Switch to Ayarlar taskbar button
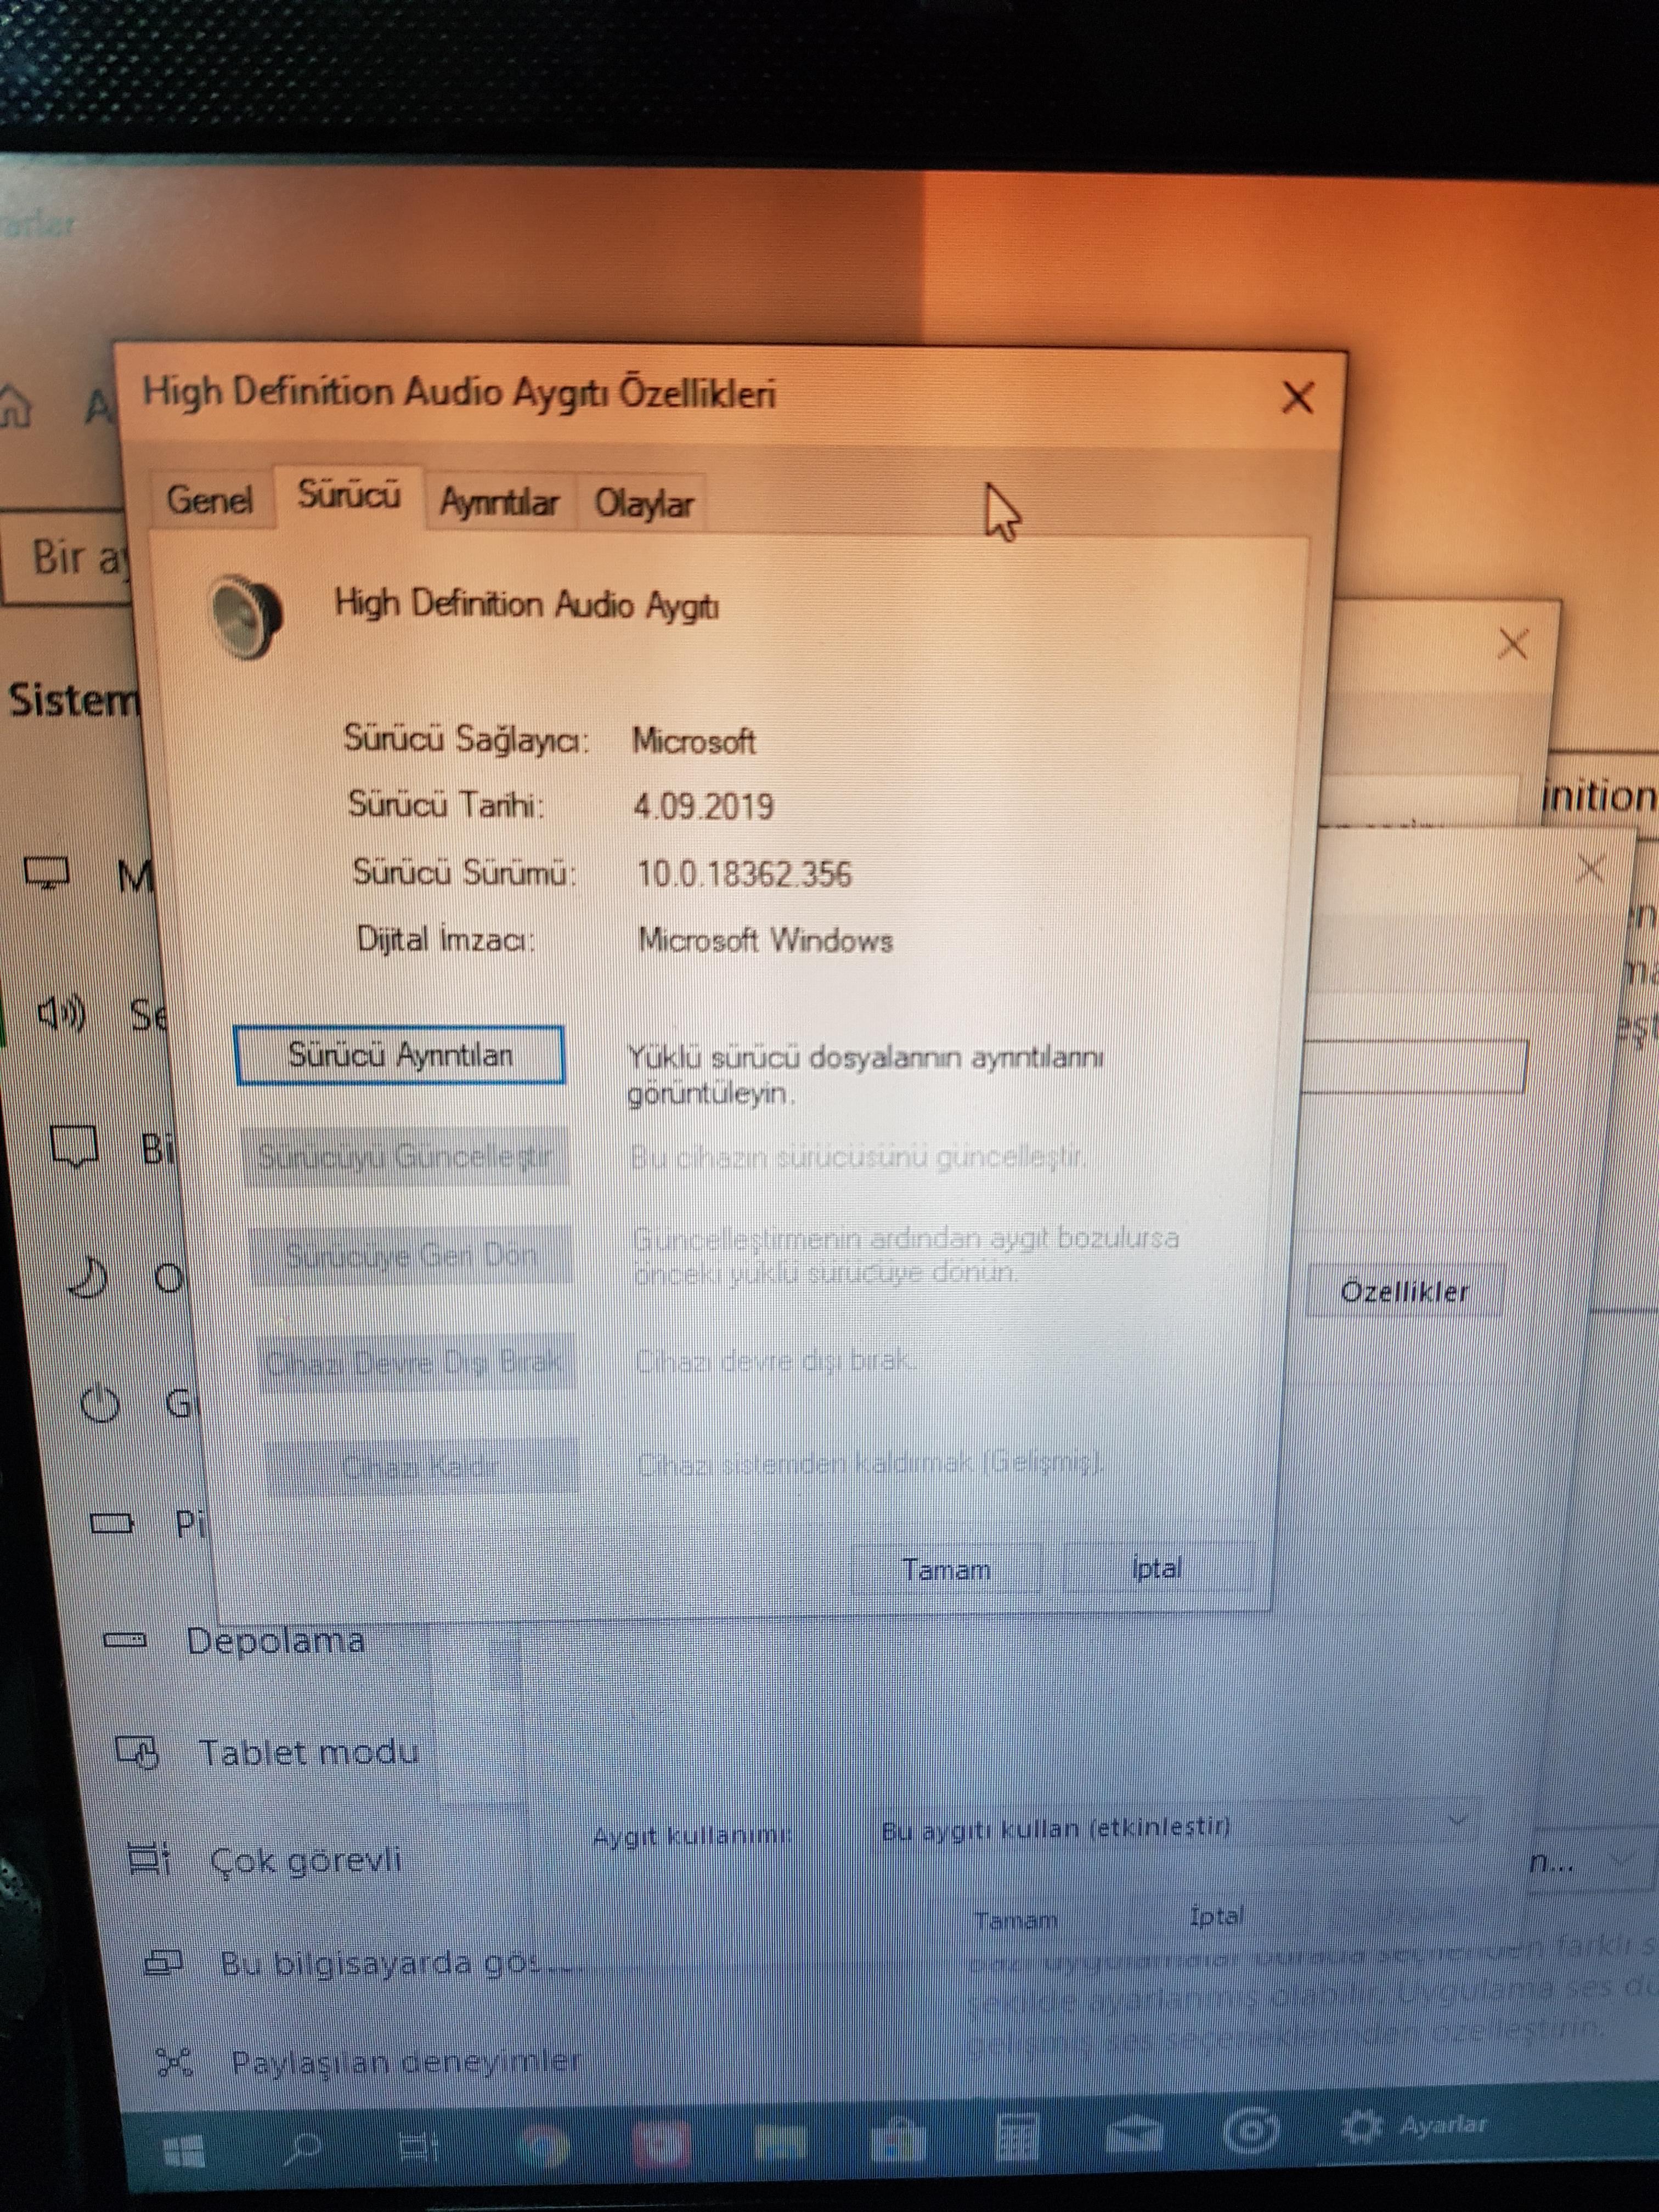This screenshot has height=2212, width=1659. tap(1415, 2124)
